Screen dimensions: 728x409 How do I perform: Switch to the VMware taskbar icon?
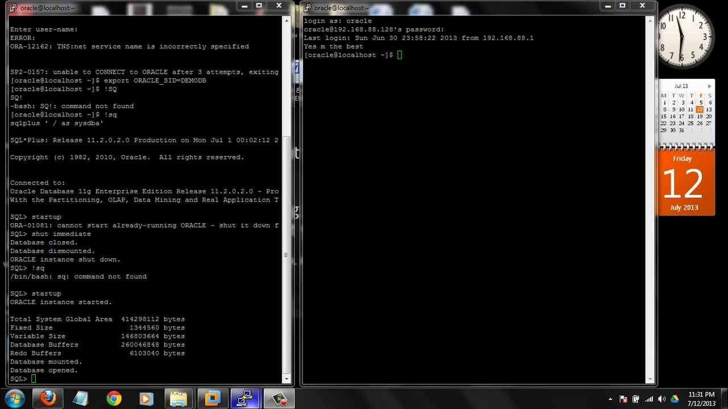coord(212,399)
